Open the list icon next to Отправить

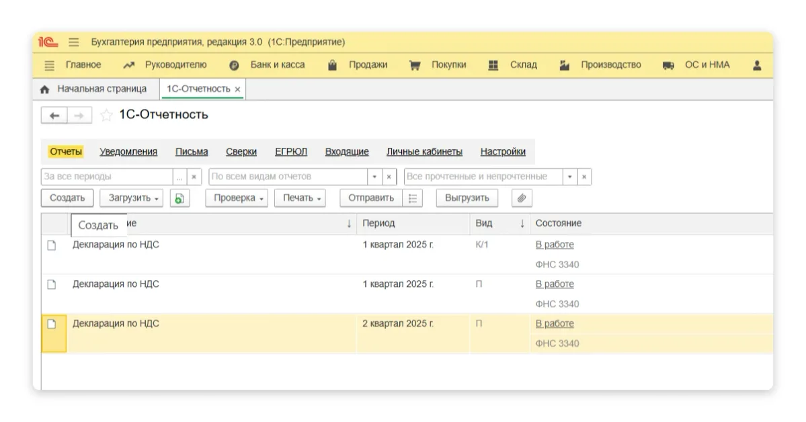413,198
